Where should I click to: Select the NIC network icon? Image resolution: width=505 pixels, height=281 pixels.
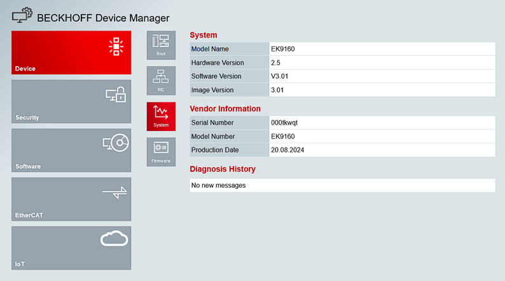point(161,81)
